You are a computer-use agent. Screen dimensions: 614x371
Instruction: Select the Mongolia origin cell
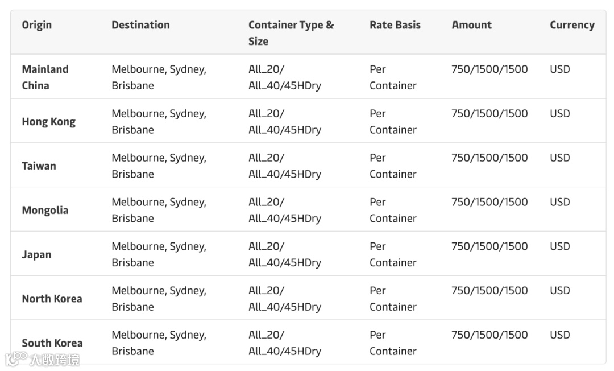tap(45, 211)
